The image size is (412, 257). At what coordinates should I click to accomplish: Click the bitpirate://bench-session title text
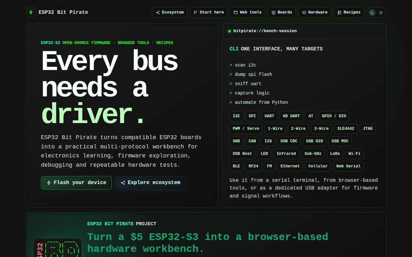[265, 31]
